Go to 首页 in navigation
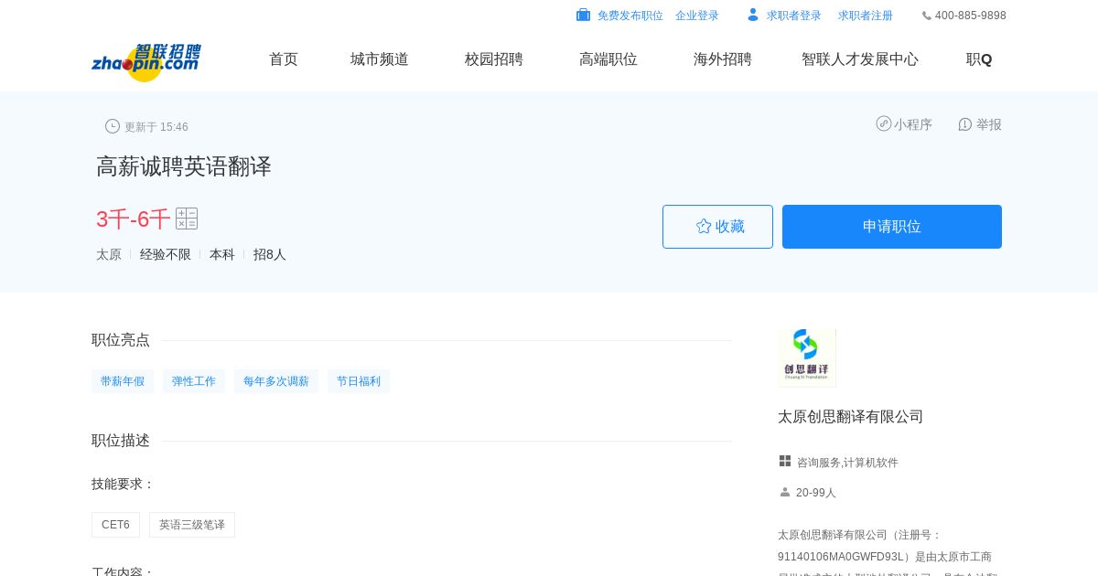This screenshot has width=1098, height=576. click(x=284, y=59)
